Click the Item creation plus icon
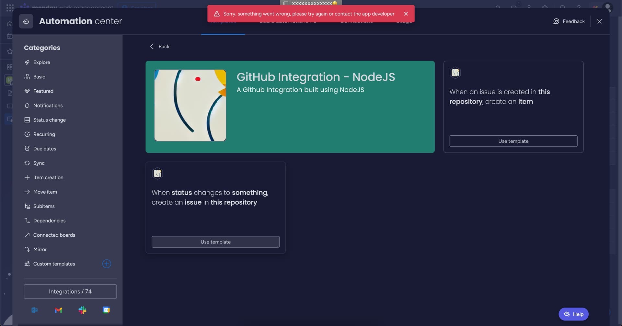This screenshot has height=326, width=622. click(x=27, y=177)
